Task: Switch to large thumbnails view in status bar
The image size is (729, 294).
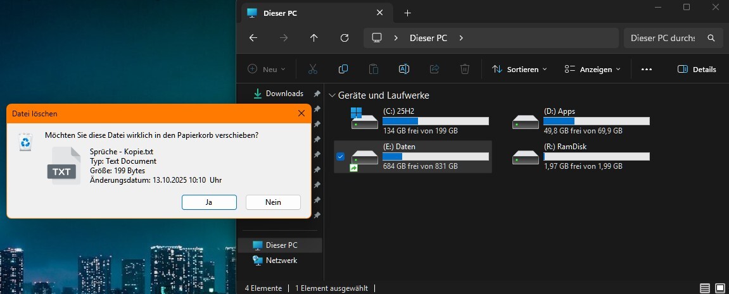Action: pos(719,288)
